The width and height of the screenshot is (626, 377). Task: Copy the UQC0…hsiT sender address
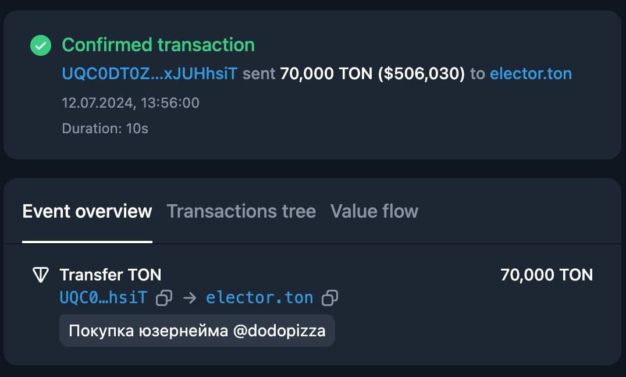tap(163, 298)
